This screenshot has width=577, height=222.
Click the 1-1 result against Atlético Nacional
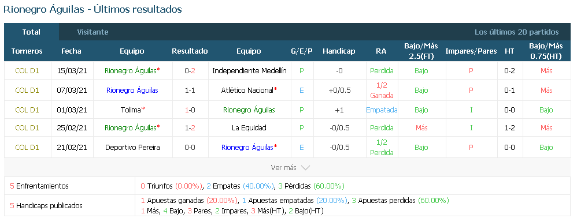[x=190, y=90]
